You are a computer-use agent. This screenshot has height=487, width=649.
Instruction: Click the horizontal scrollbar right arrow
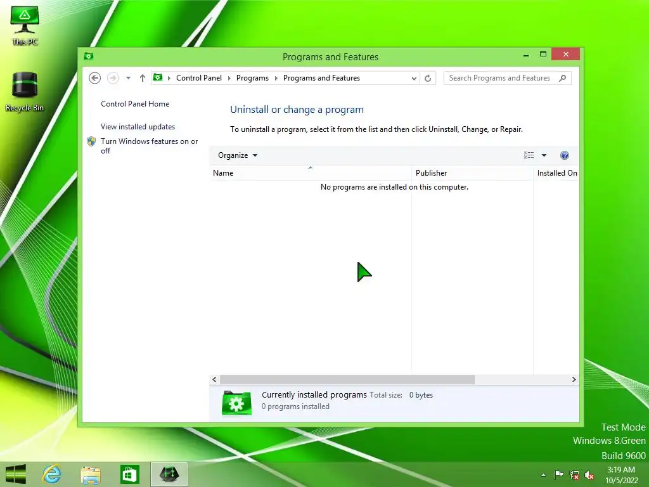pyautogui.click(x=574, y=379)
